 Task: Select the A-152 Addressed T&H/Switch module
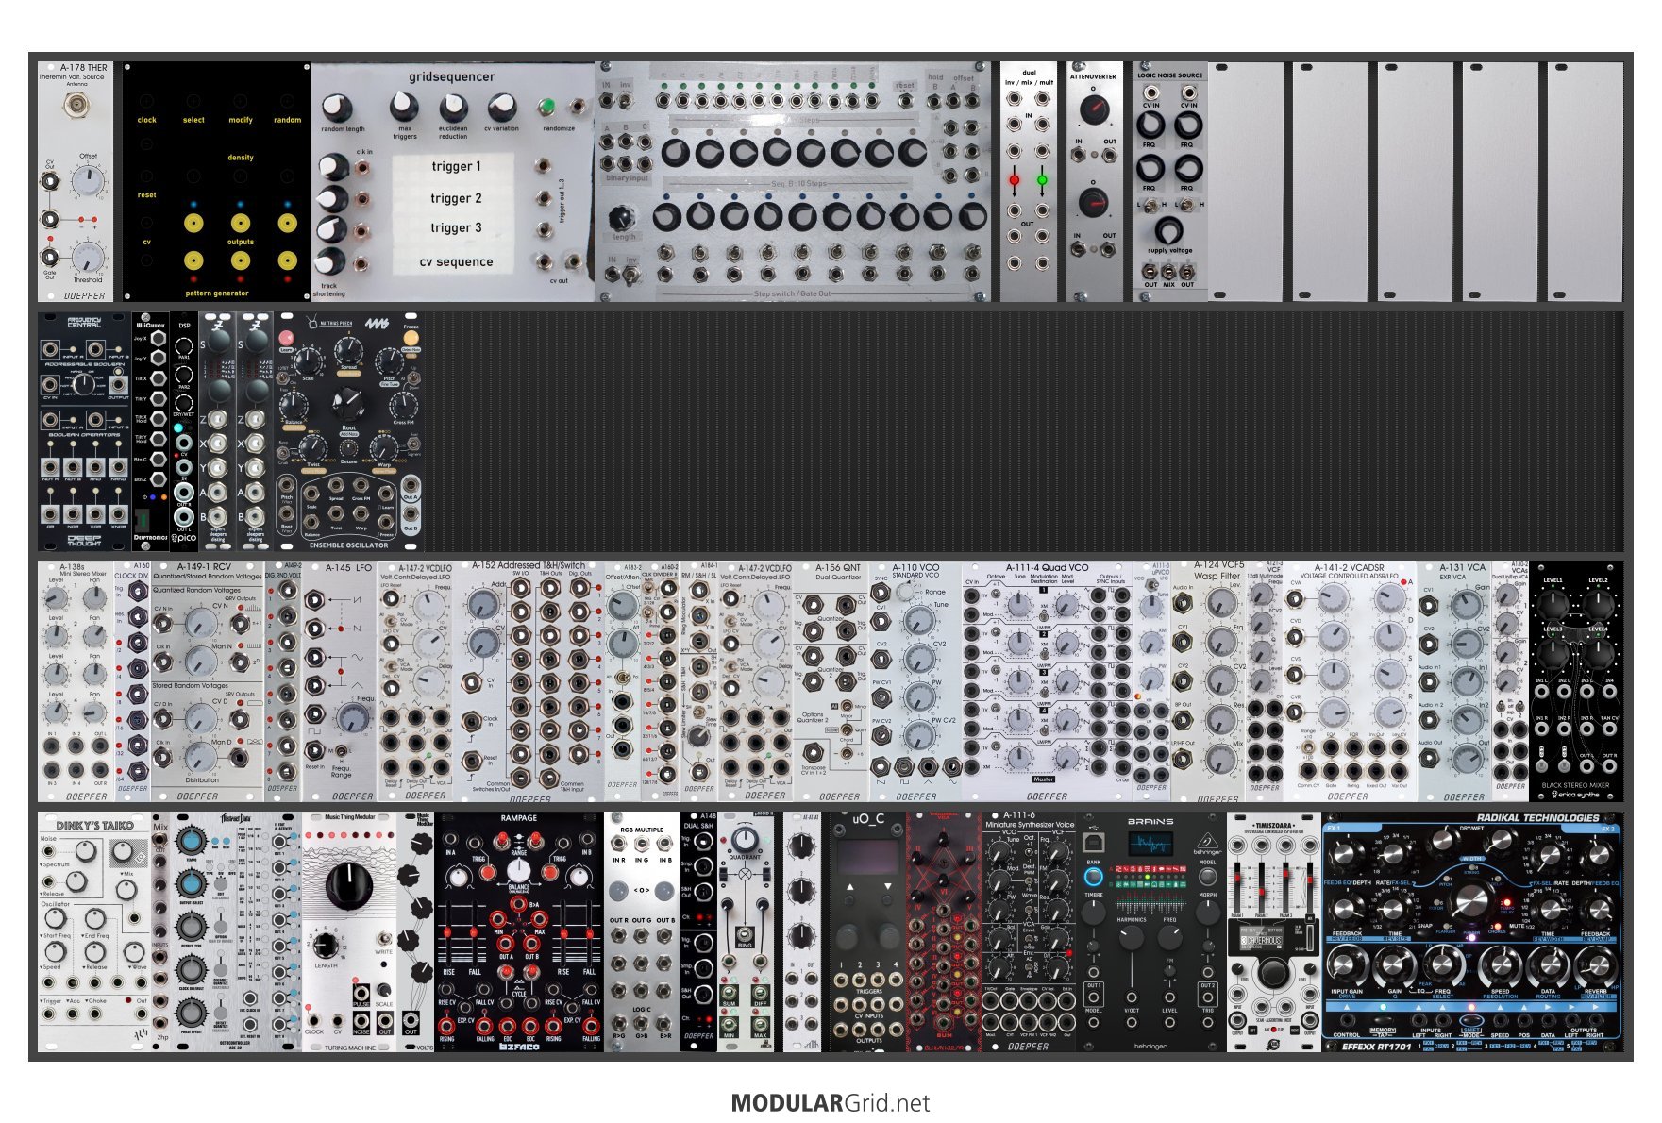529,682
